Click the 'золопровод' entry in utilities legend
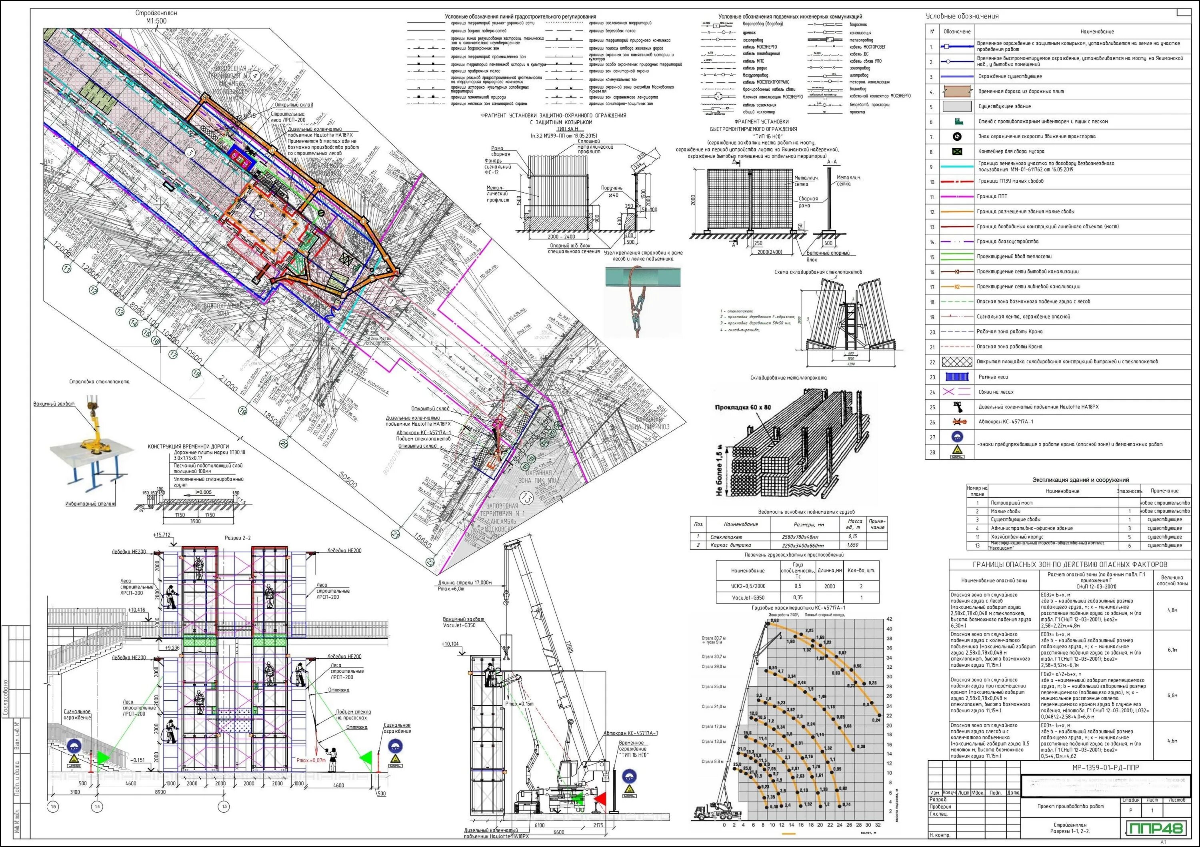 (x=860, y=68)
